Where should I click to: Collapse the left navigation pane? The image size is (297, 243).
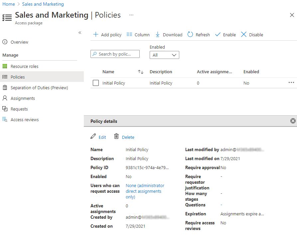[x=80, y=33]
